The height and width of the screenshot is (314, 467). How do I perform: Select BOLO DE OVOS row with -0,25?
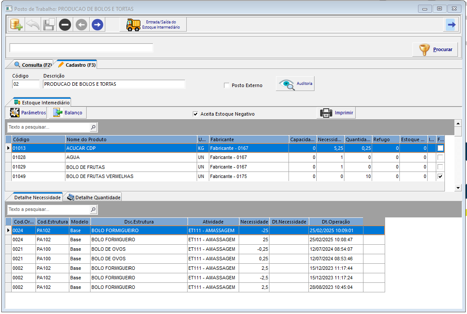pyautogui.click(x=198, y=249)
